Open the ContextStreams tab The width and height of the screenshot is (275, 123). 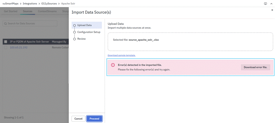tap(47, 12)
